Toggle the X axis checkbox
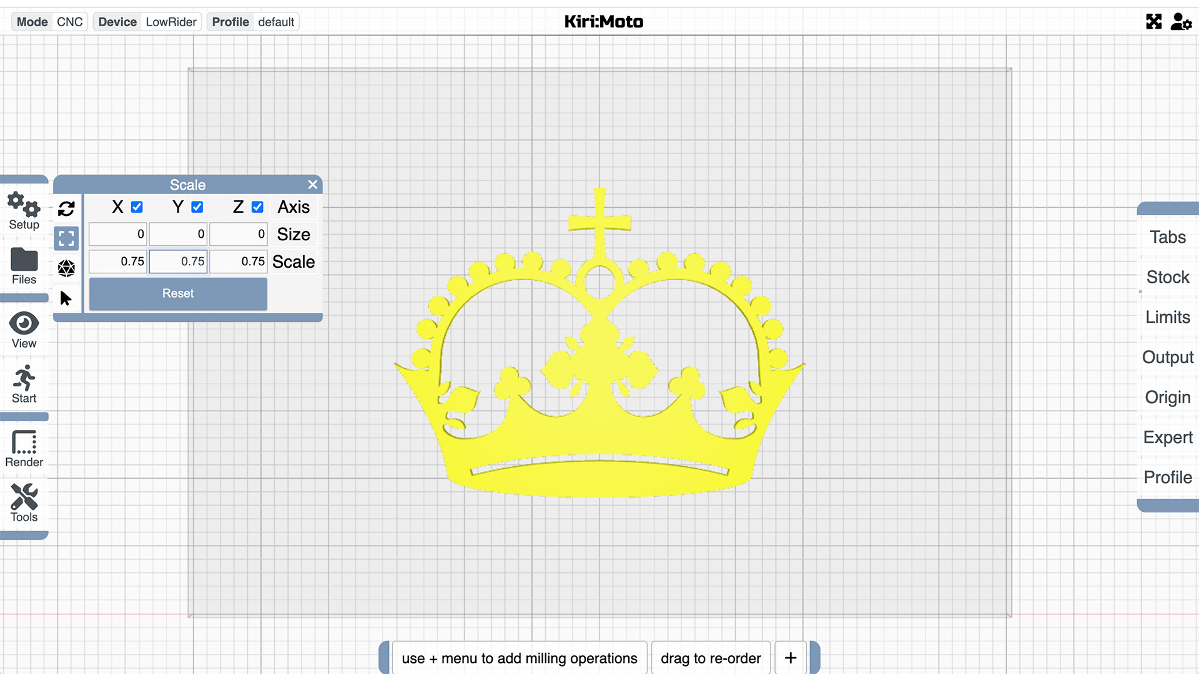 pyautogui.click(x=137, y=207)
